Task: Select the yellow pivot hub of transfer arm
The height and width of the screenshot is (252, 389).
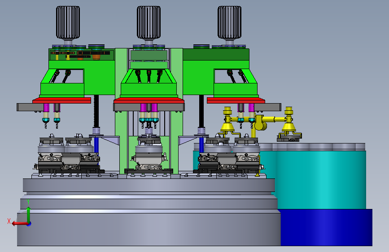Action: [x=260, y=122]
